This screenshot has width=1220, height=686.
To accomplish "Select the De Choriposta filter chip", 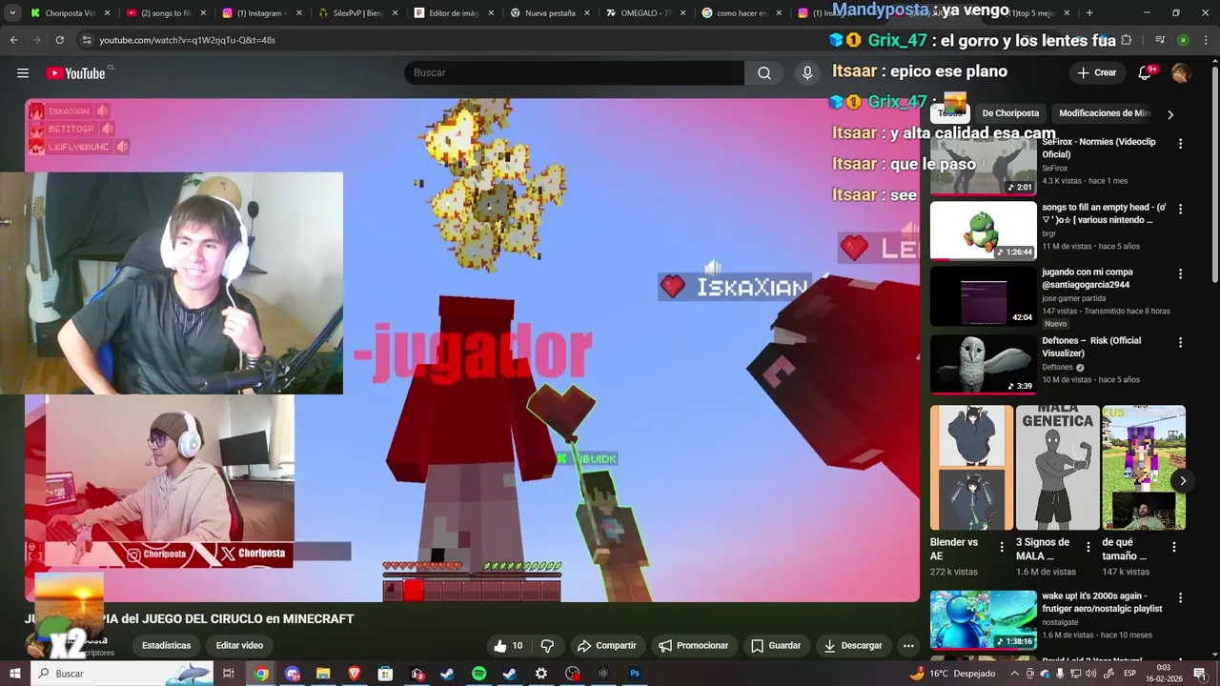I will [x=1010, y=113].
